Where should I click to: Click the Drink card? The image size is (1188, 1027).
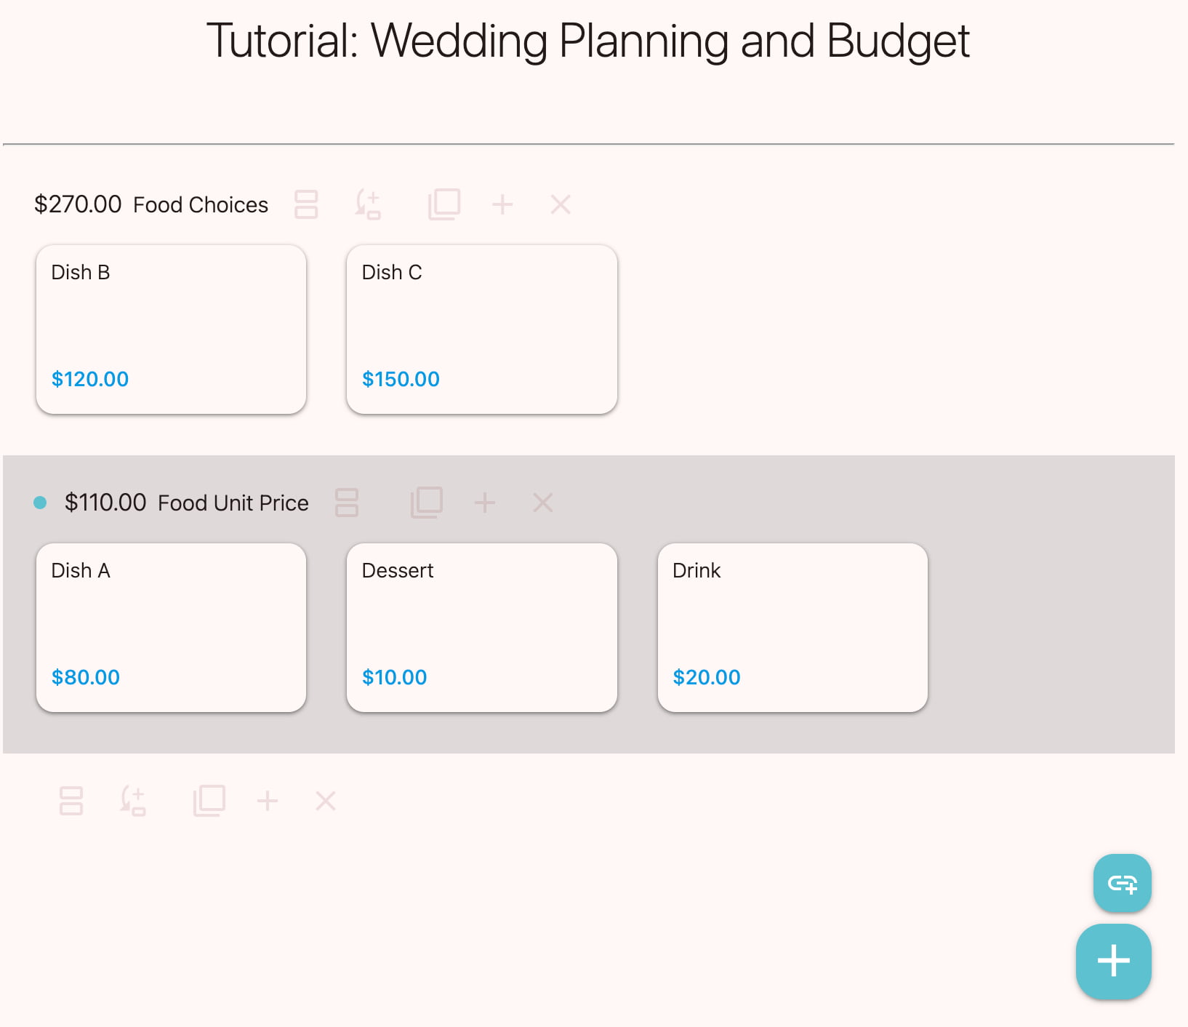[x=792, y=627]
